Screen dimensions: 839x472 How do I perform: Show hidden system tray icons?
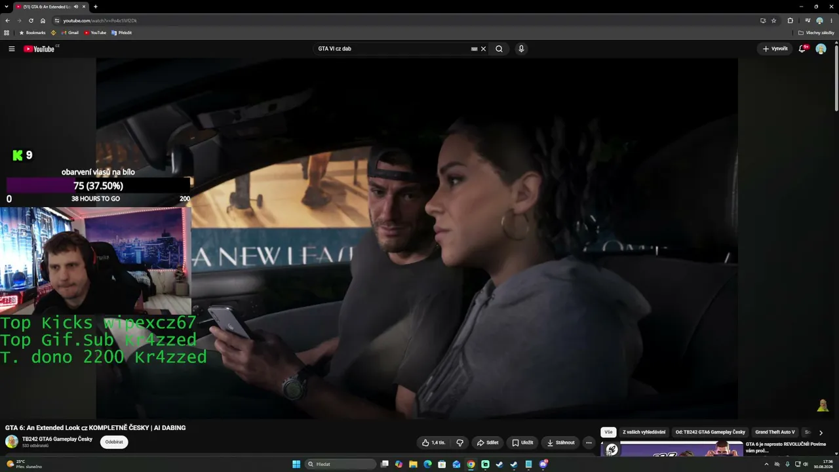(x=766, y=464)
